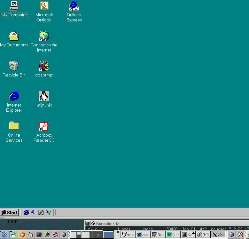This screenshot has width=249, height=239.
Task: Open Outlook Express shortcut
Action: 74,6
